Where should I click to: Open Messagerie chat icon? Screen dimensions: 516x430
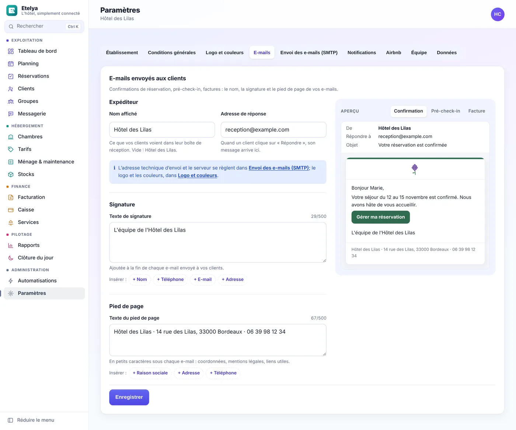11,114
